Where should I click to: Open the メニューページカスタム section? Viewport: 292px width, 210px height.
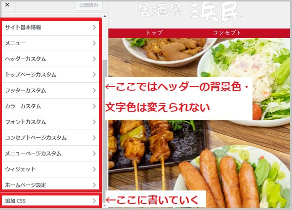pos(50,153)
